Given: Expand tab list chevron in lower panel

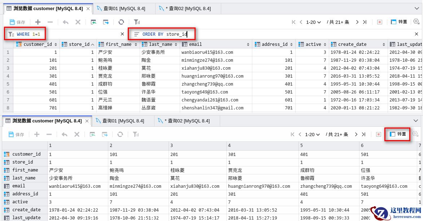Looking at the screenshot, I should tap(415, 121).
